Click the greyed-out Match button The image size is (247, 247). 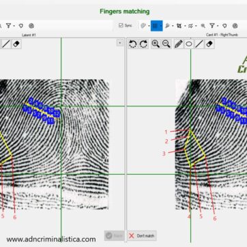tap(115, 235)
